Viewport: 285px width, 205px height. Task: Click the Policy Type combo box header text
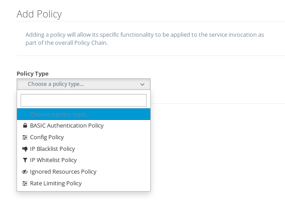click(55, 84)
